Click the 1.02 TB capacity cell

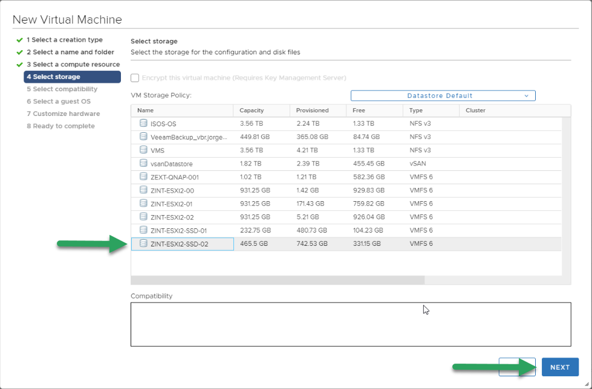[x=251, y=176]
